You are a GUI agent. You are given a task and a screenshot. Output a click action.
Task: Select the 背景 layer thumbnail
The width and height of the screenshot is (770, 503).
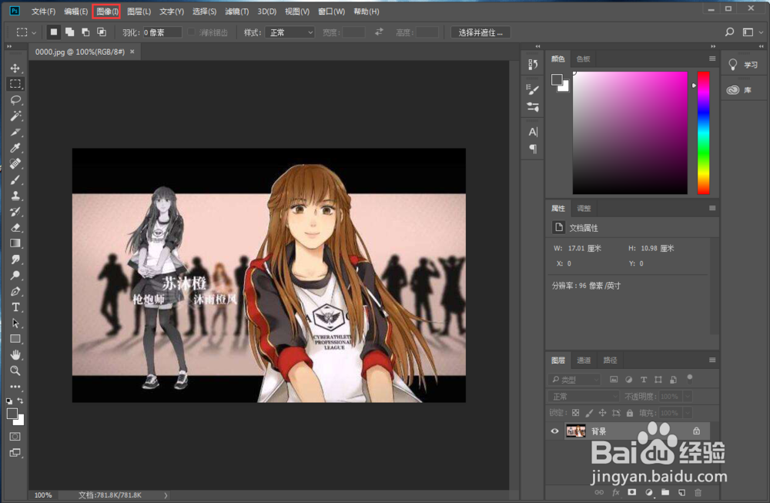click(575, 431)
